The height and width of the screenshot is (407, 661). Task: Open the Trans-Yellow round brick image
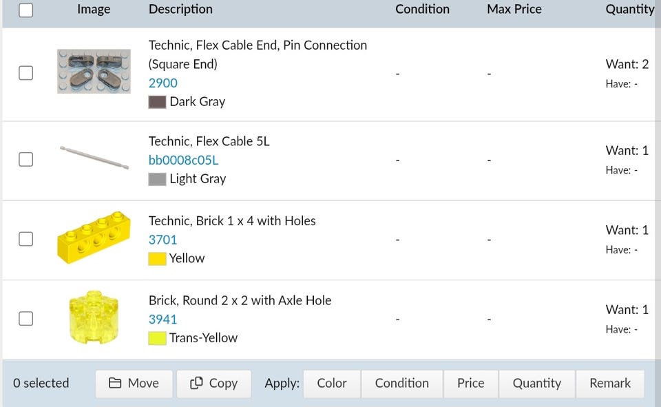click(94, 317)
